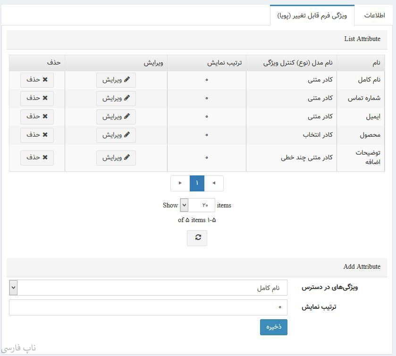Expand the ویژگی‌های در دسترس dropdown
The image size is (396, 356).
[x=13, y=288]
